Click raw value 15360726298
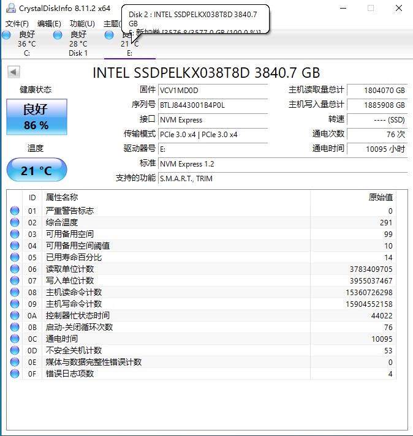The width and height of the screenshot is (413, 436). 369,293
